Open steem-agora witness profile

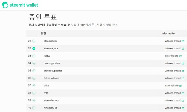(51, 48)
